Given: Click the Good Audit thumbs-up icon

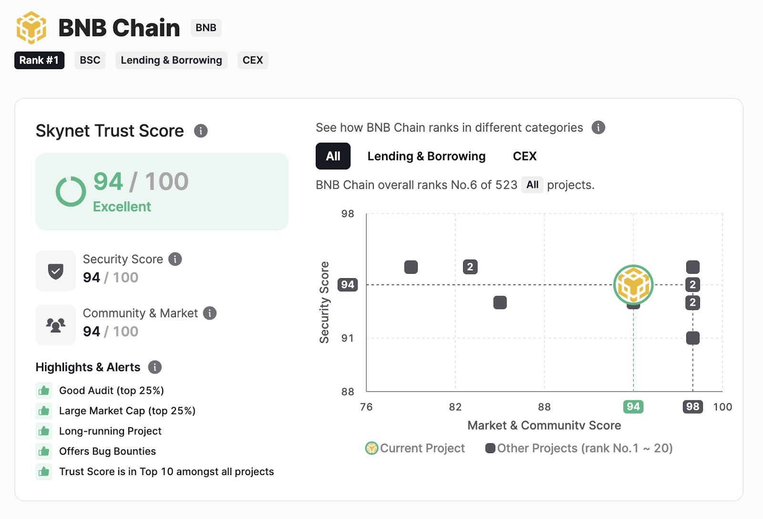Looking at the screenshot, I should pos(44,391).
